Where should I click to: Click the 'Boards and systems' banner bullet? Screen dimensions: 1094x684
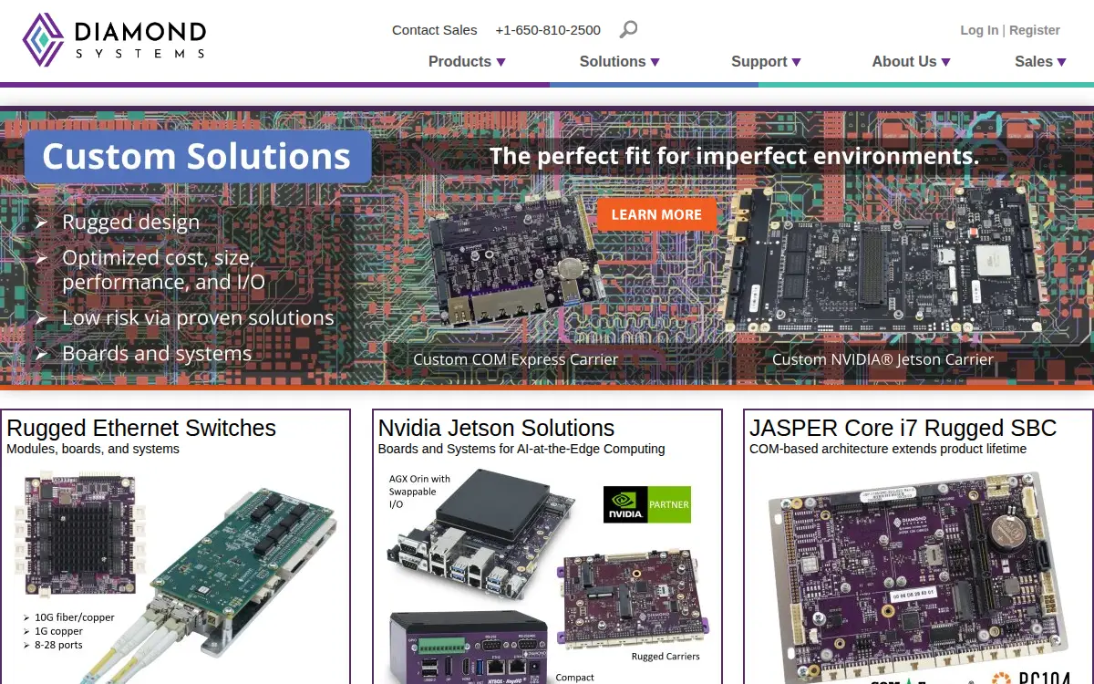point(157,353)
